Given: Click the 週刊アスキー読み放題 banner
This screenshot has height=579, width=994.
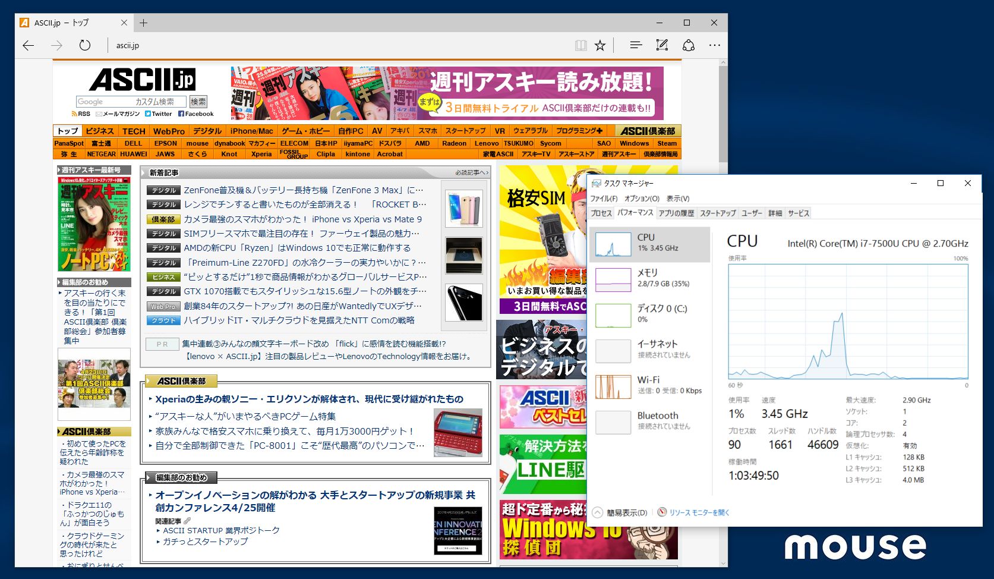Looking at the screenshot, I should pos(447,93).
